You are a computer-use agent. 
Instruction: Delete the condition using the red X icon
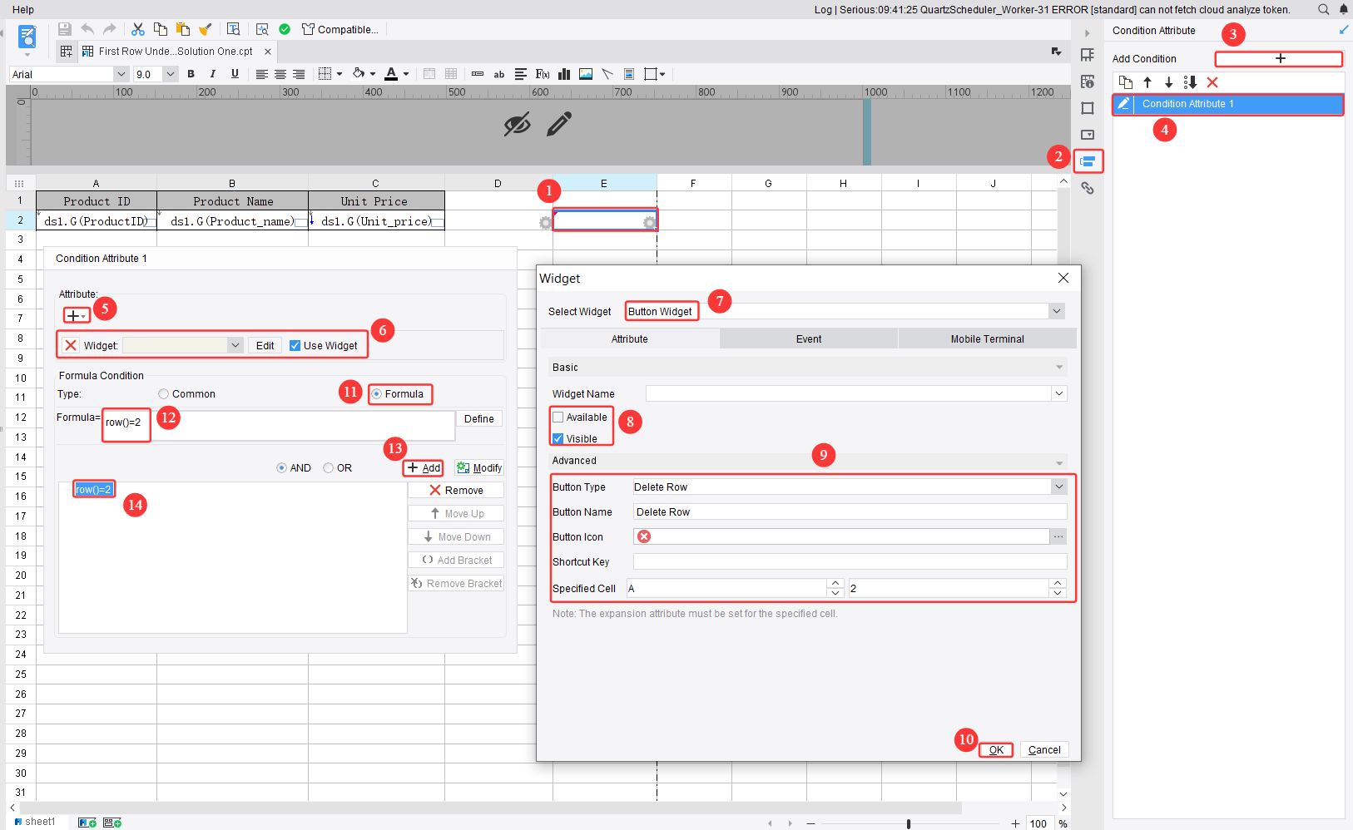[x=1213, y=82]
